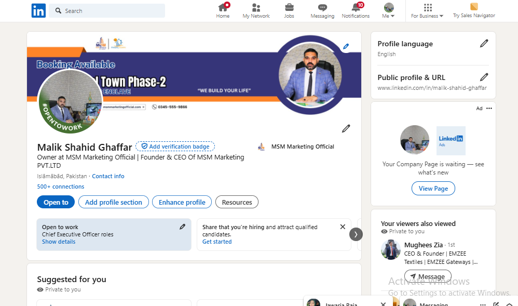The height and width of the screenshot is (306, 518).
Task: Click Add profile section button
Action: pyautogui.click(x=114, y=202)
